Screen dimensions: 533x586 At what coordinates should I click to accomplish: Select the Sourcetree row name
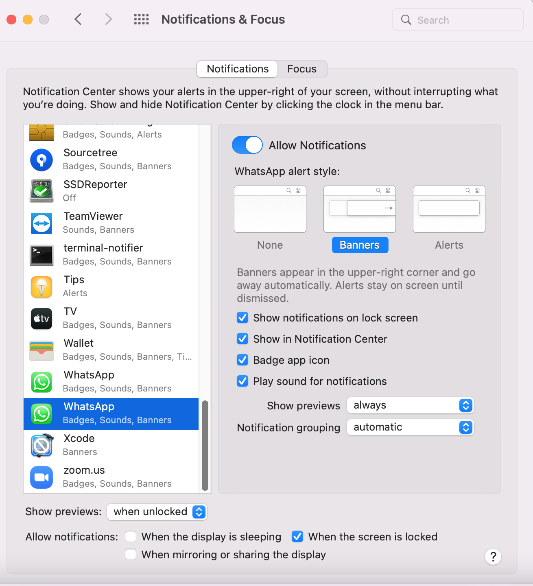tap(90, 153)
